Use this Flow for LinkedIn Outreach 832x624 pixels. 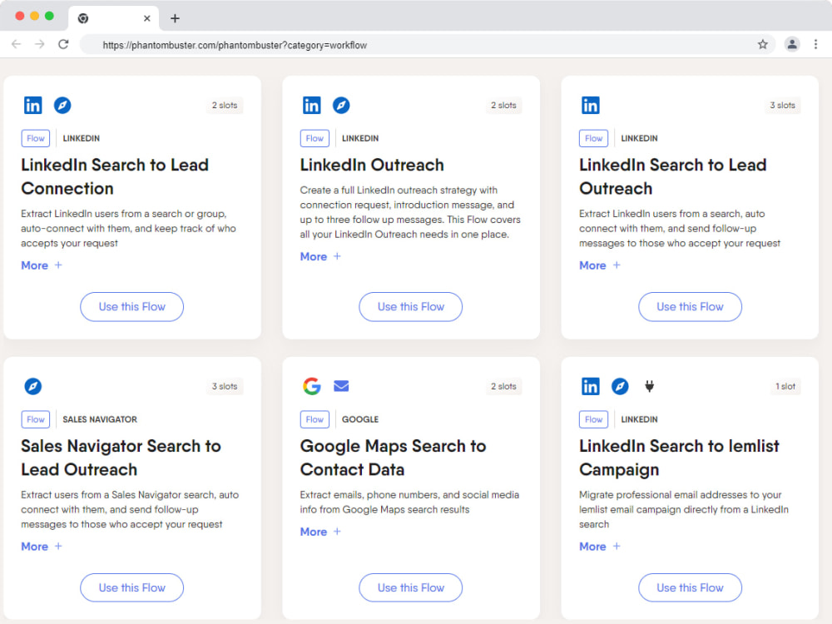tap(411, 307)
